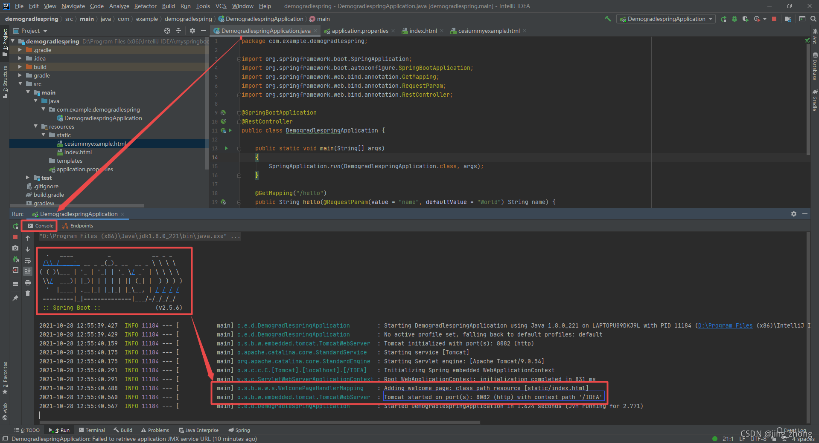The height and width of the screenshot is (443, 819).
Task: Open the Spring tool window tab
Action: [x=239, y=430]
